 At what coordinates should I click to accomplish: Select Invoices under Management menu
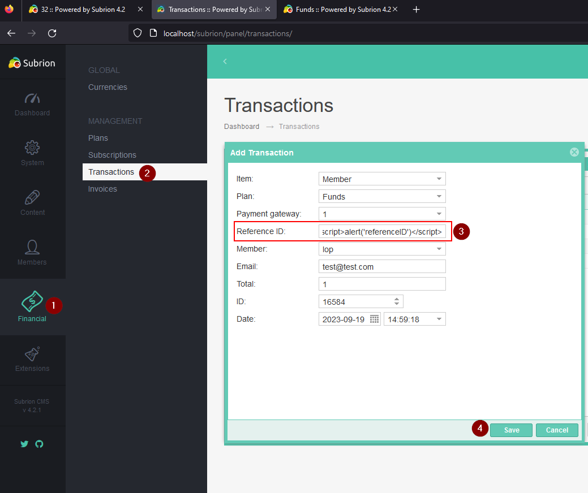coord(102,189)
